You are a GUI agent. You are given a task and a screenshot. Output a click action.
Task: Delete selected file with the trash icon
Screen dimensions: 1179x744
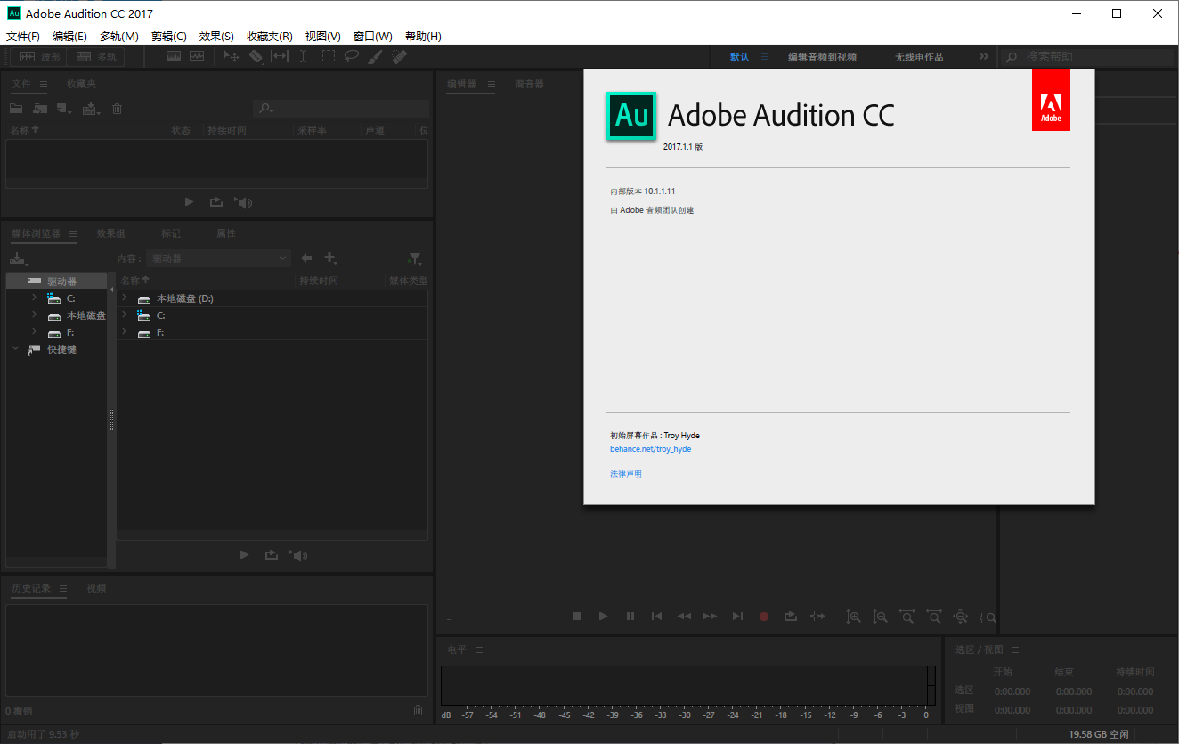[x=117, y=109]
